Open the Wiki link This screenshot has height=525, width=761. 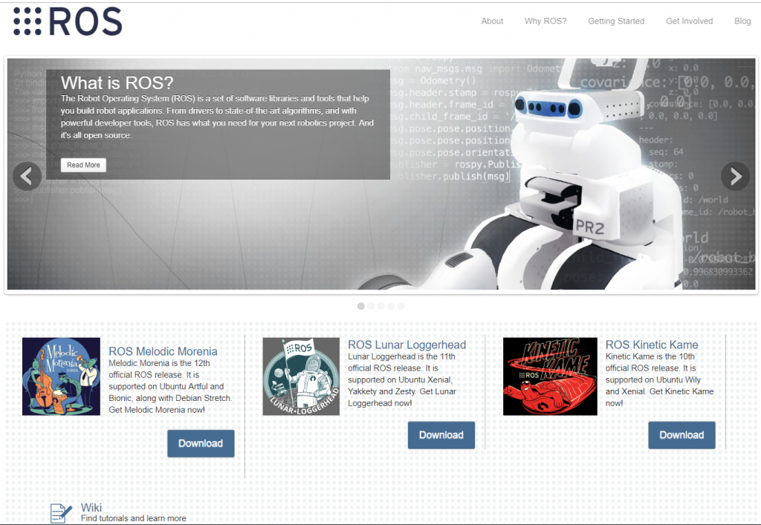click(91, 507)
